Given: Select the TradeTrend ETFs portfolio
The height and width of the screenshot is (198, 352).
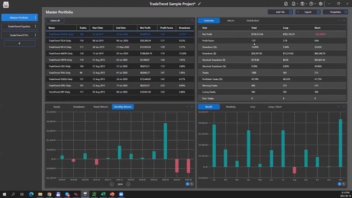Looking at the screenshot, I should [19, 35].
